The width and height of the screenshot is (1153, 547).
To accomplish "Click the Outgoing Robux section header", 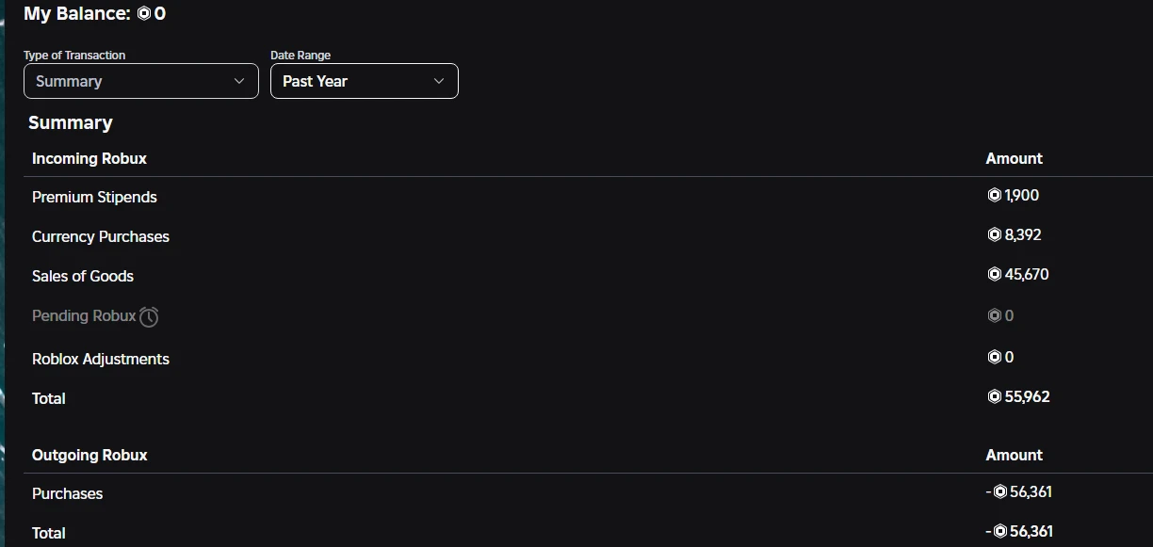I will (89, 455).
